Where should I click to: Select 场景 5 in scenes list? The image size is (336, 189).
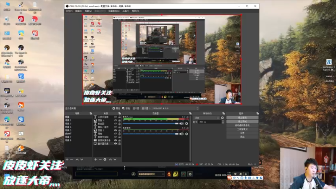coord(79,130)
